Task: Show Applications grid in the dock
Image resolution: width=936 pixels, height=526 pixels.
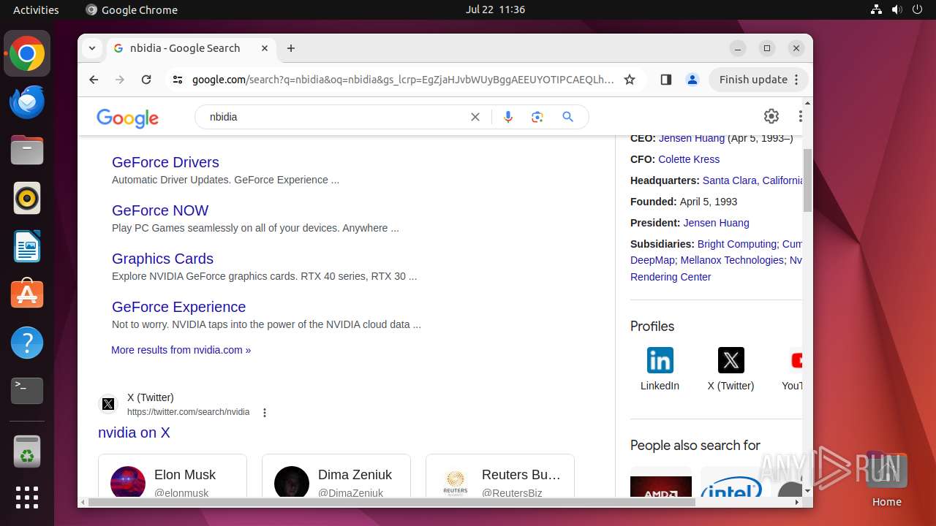Action: pyautogui.click(x=27, y=498)
